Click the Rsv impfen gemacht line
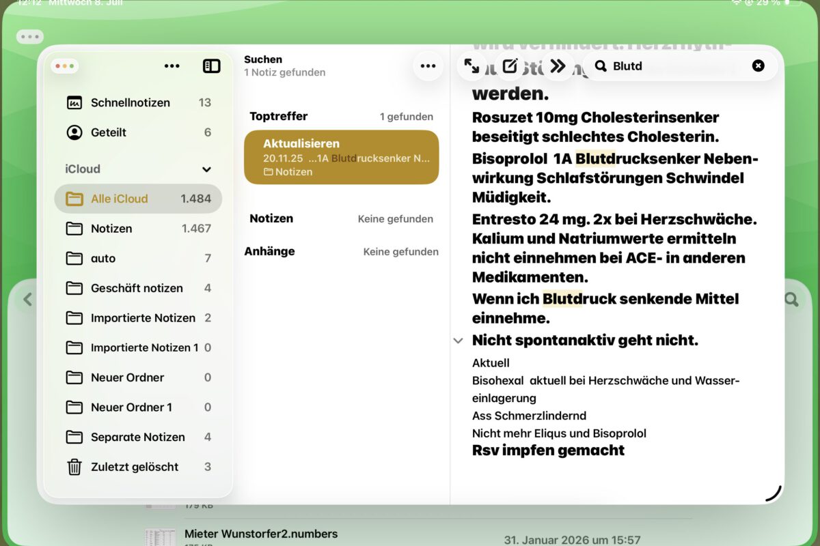This screenshot has height=546, width=820. coord(548,450)
